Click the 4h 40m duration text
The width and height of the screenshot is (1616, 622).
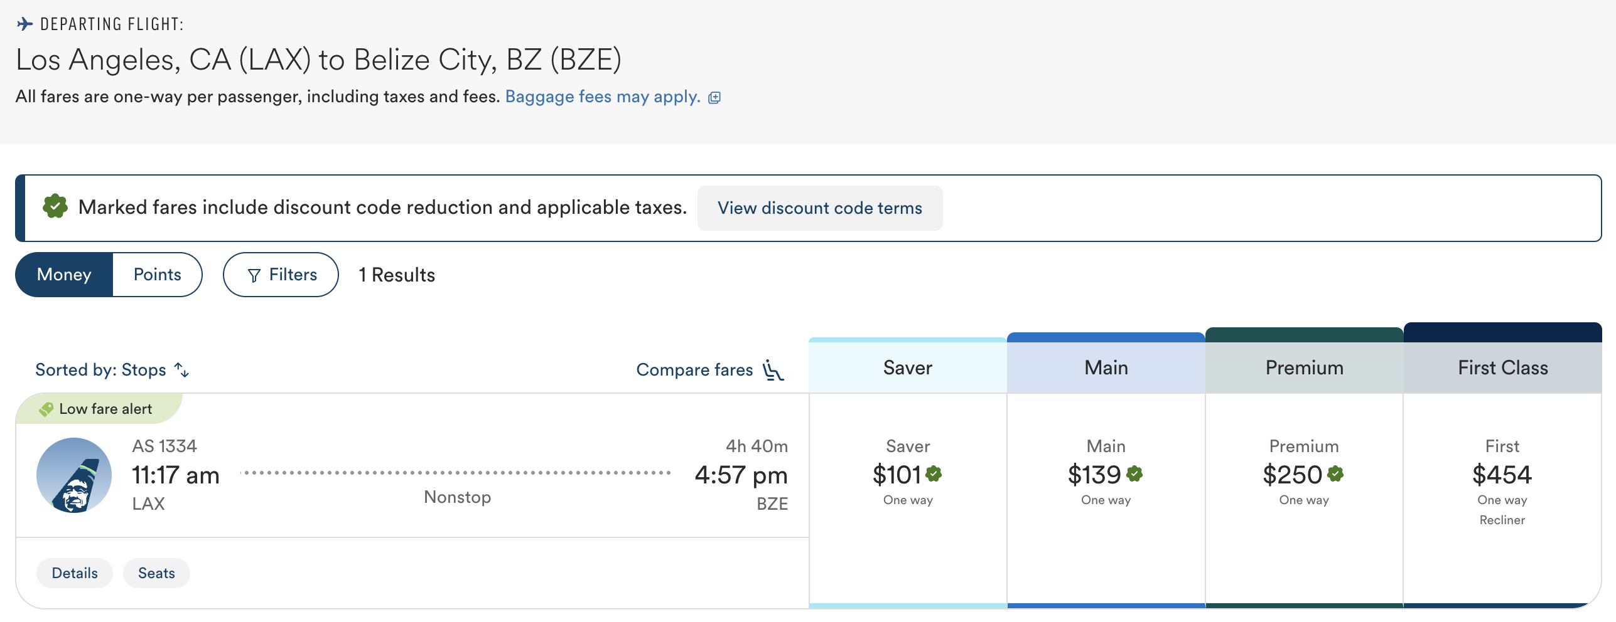coord(757,446)
